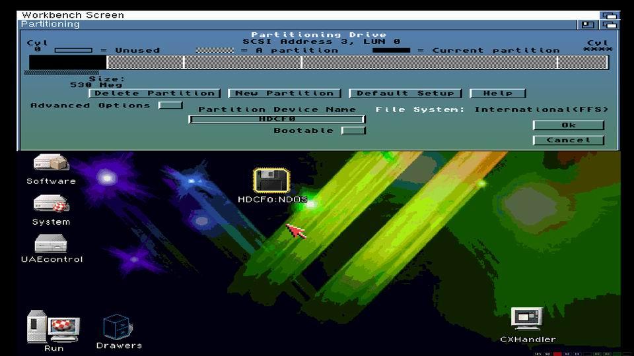
Task: Click the '= A partition' legend swatch
Action: 215,51
